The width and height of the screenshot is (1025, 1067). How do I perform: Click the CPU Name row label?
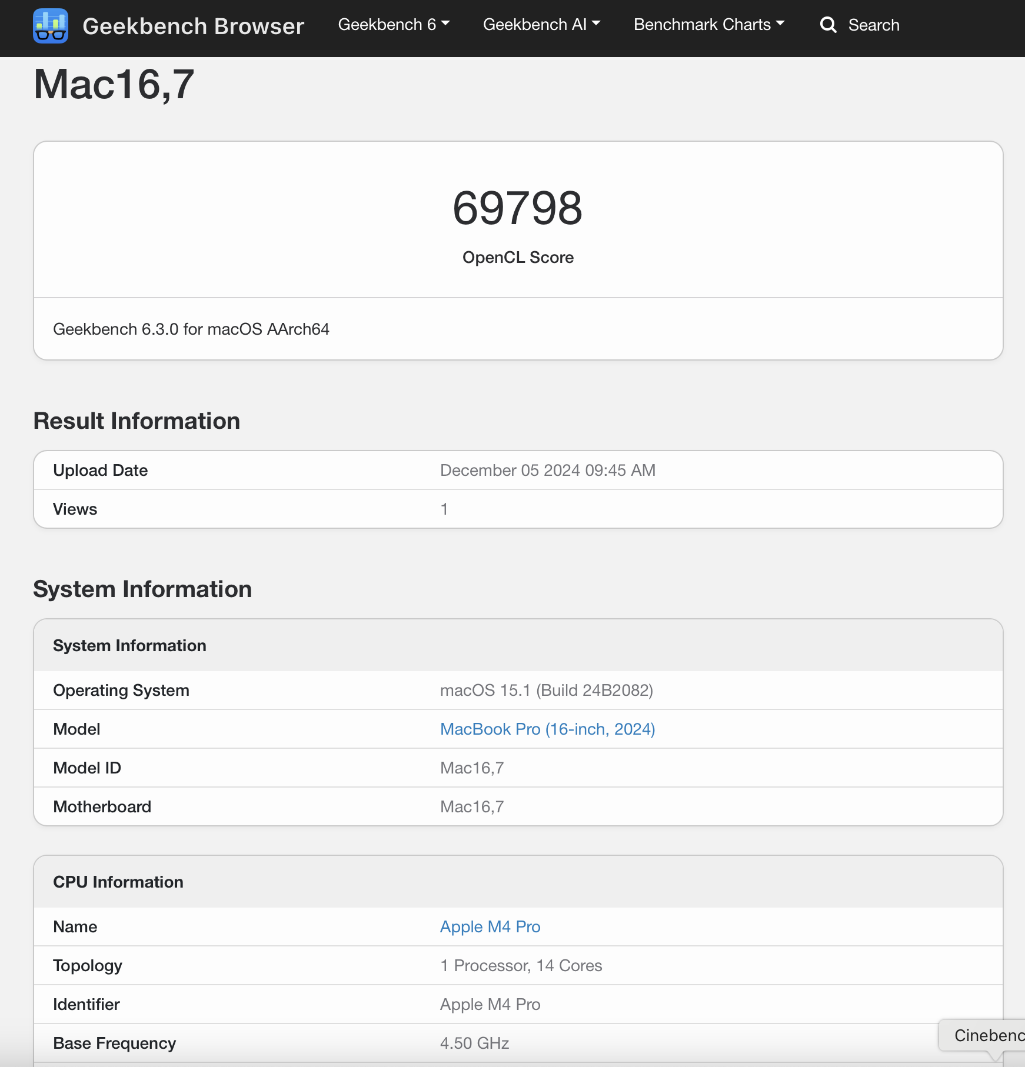point(75,927)
